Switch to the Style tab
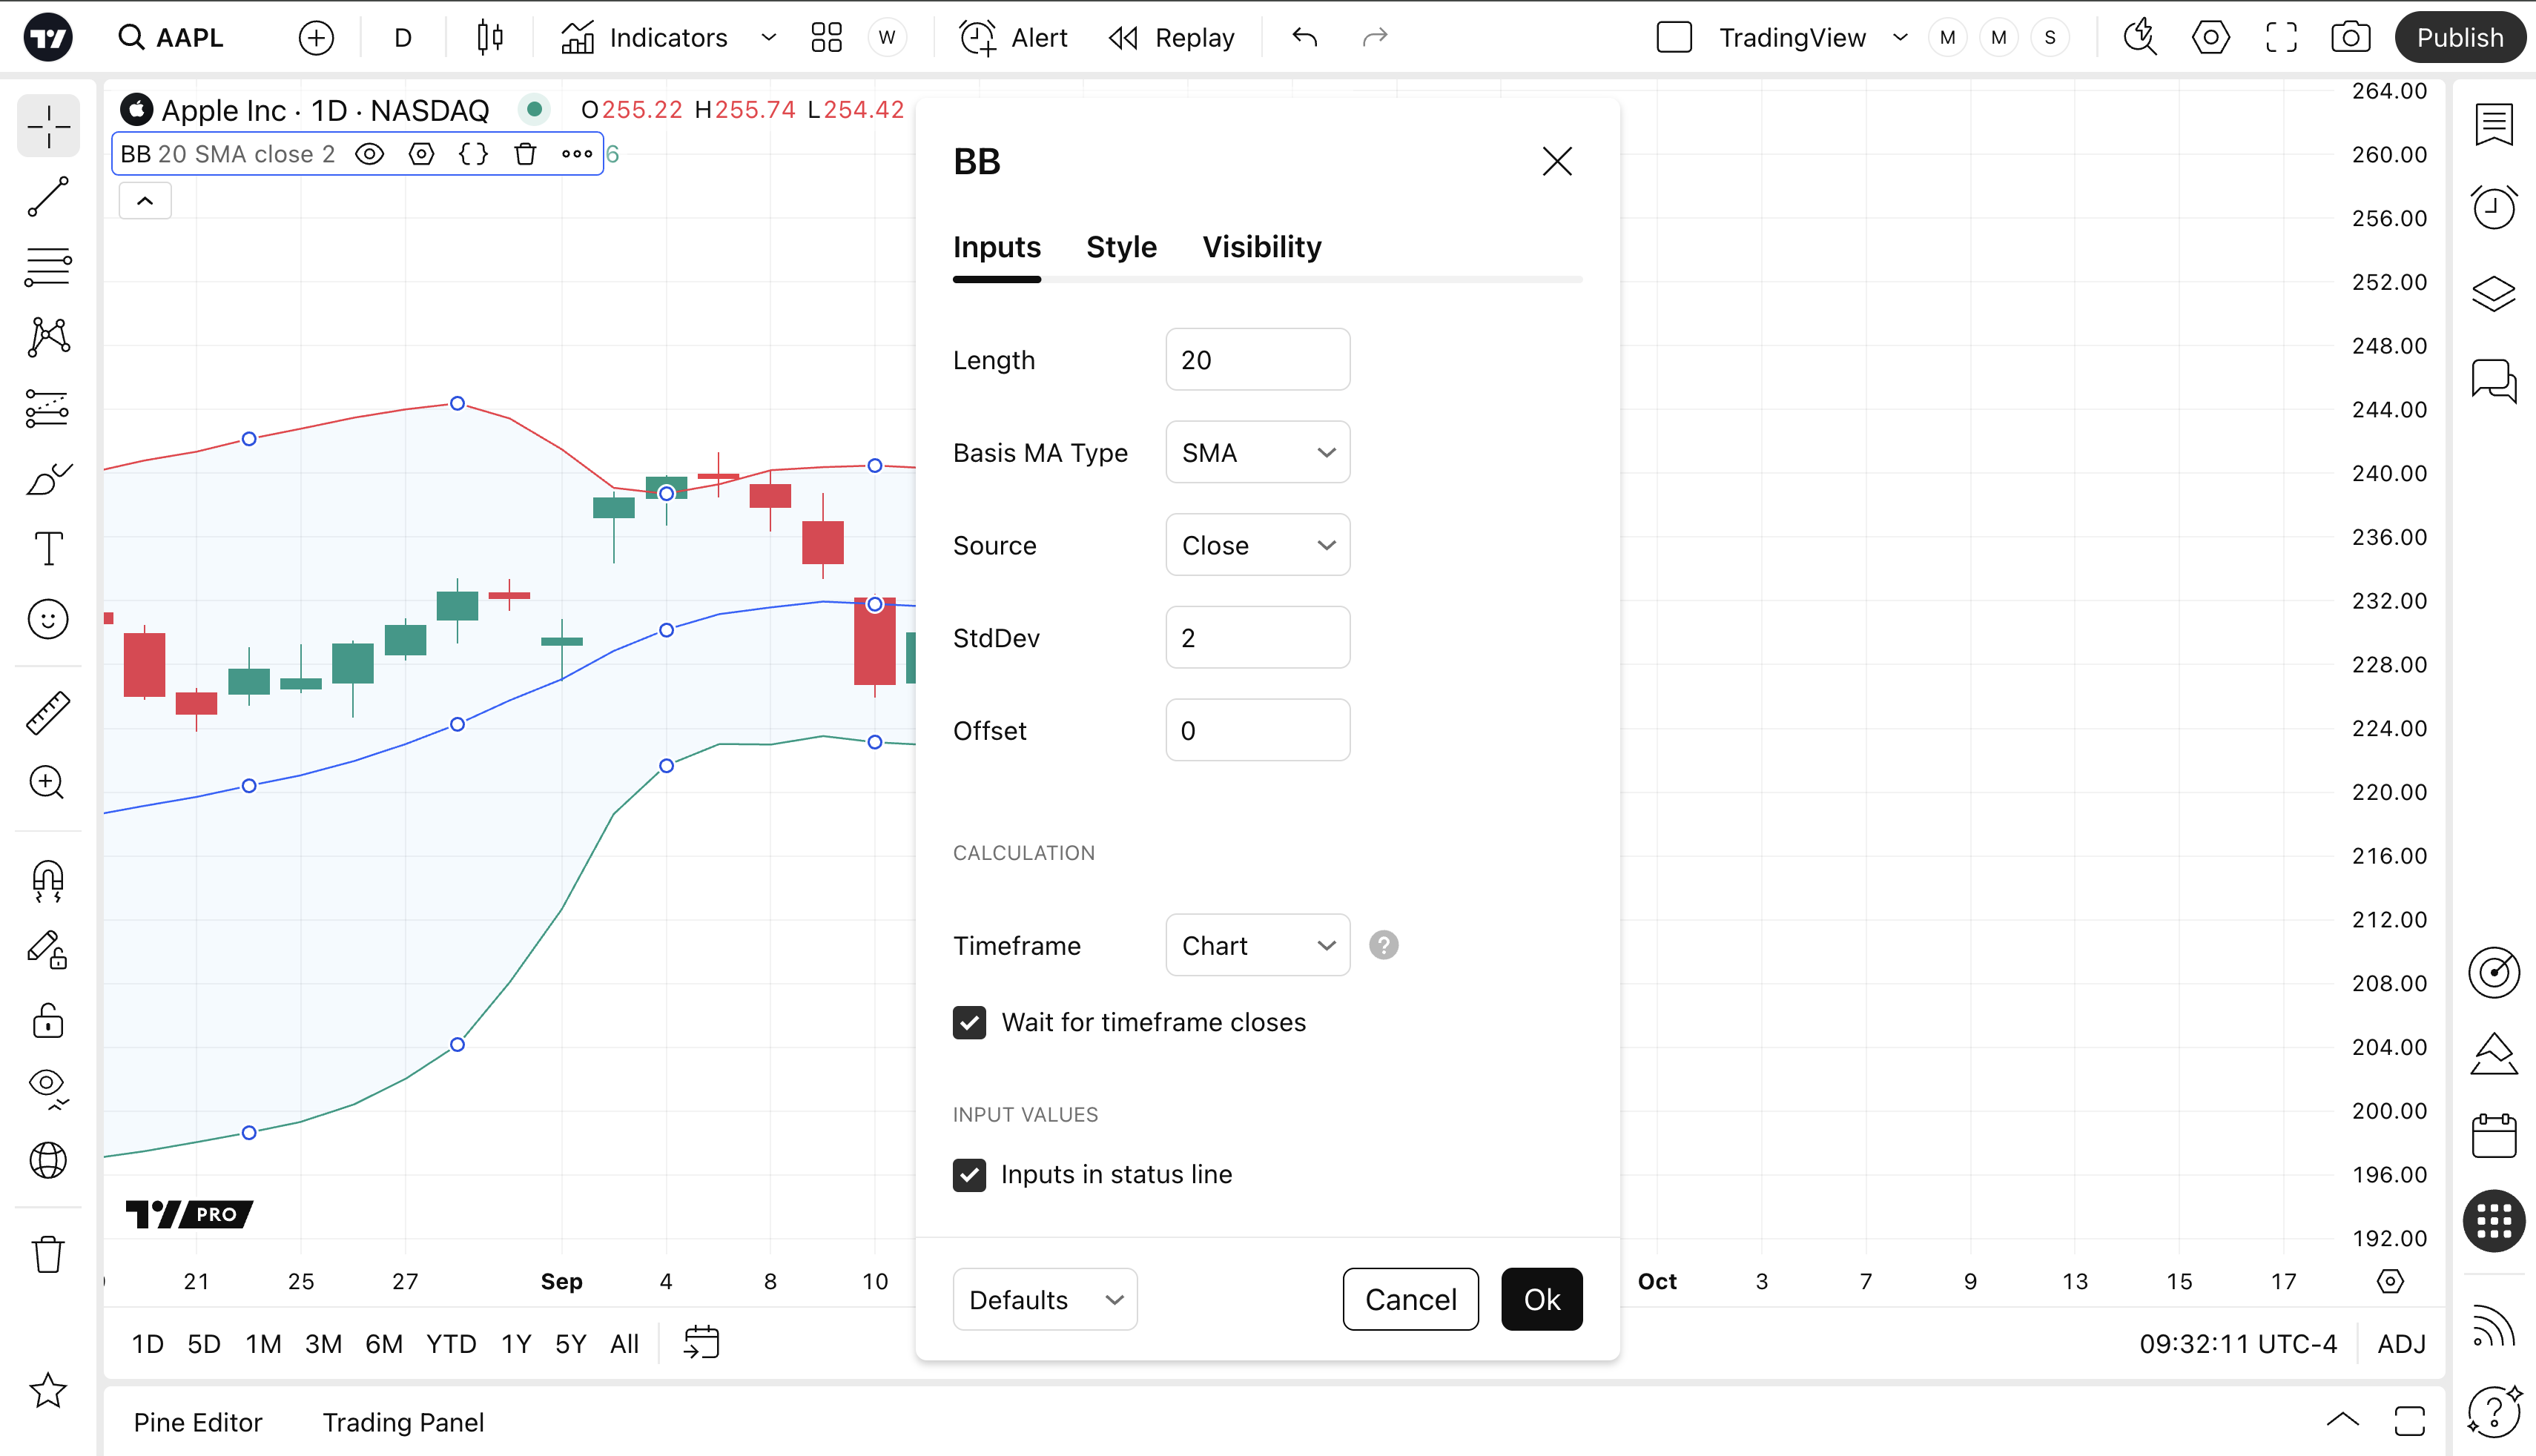The width and height of the screenshot is (2536, 1456). tap(1121, 247)
